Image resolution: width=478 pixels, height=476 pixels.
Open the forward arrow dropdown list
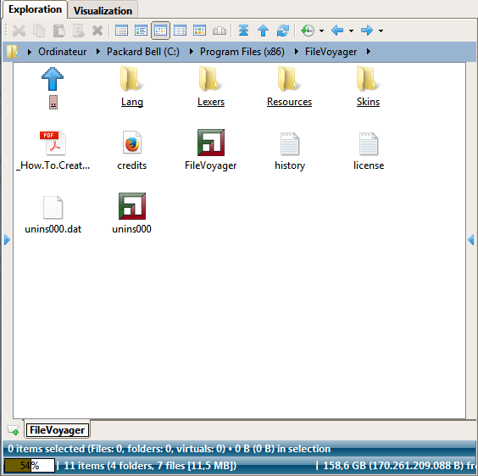381,31
